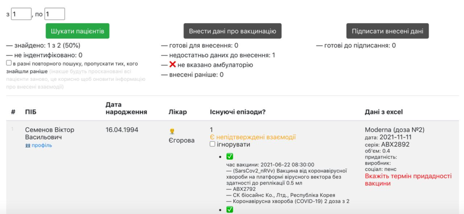Image resolution: width=464 pixels, height=214 pixels.
Task: Click готові до підписання: 0 status
Action: click(x=356, y=46)
